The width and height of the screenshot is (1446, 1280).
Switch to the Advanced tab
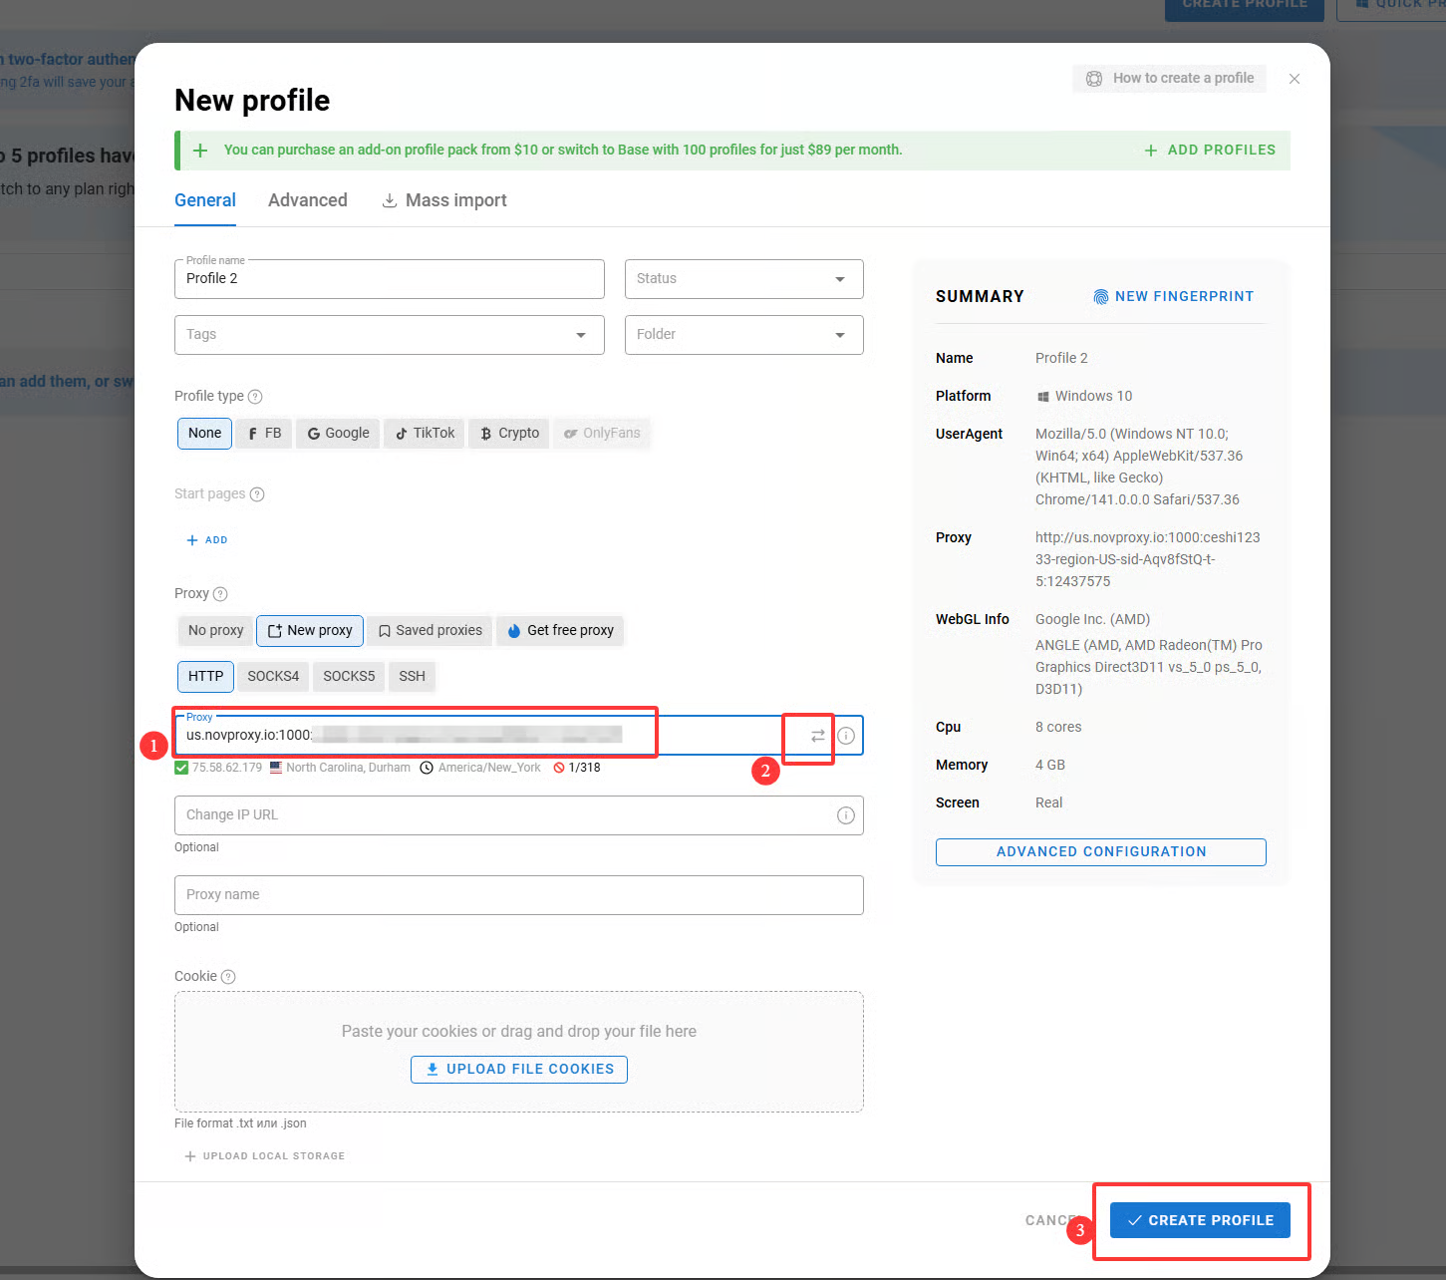[x=307, y=200]
